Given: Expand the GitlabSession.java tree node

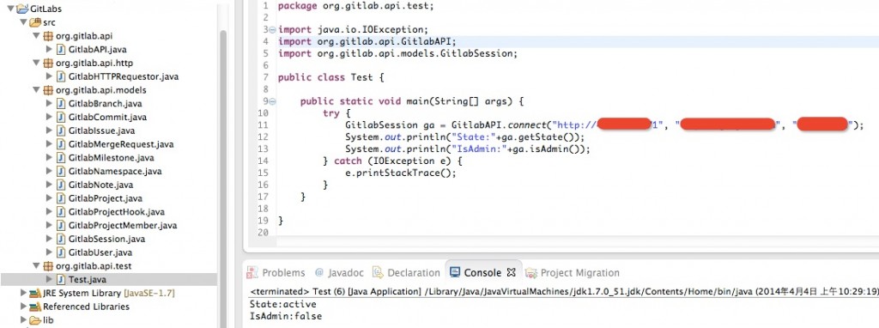Looking at the screenshot, I should [x=49, y=239].
